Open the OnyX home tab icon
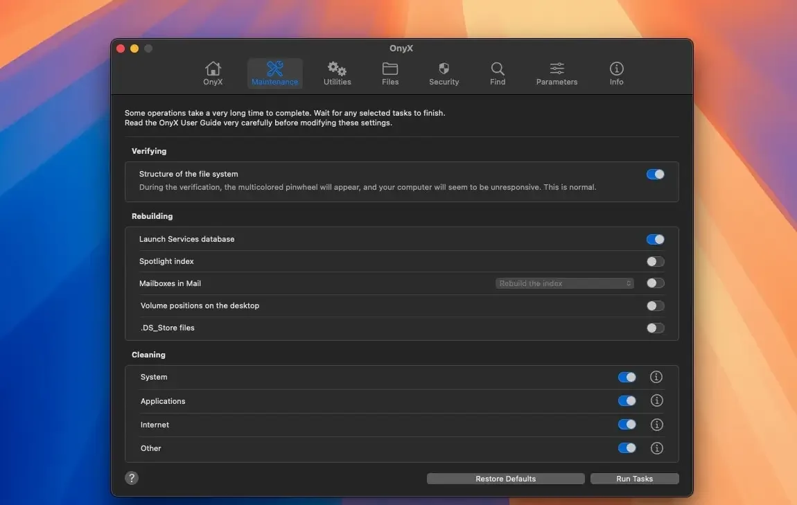The image size is (797, 505). point(213,69)
